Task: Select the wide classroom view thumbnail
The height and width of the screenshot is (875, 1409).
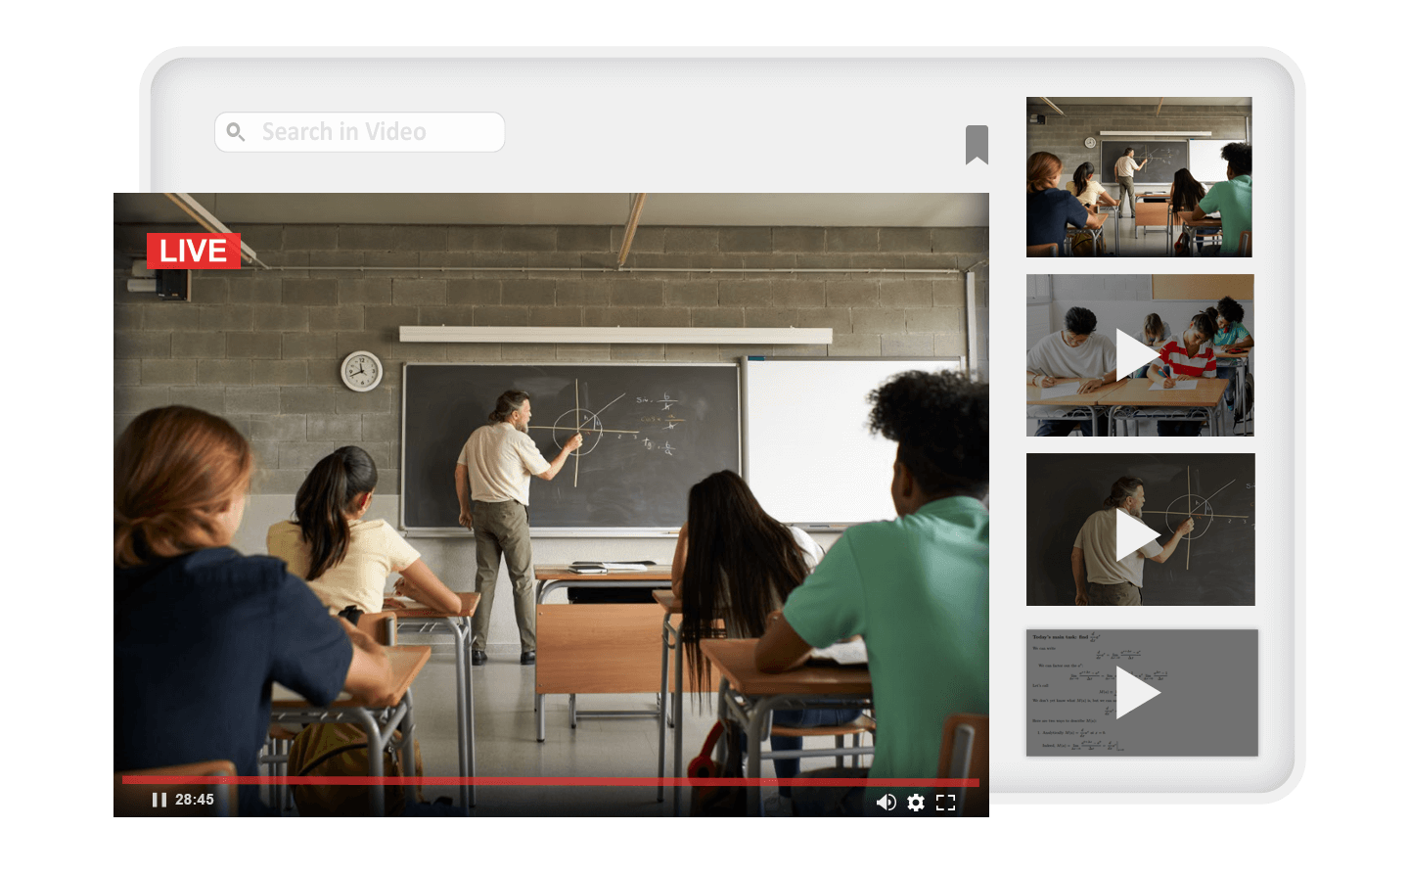Action: pyautogui.click(x=1139, y=177)
